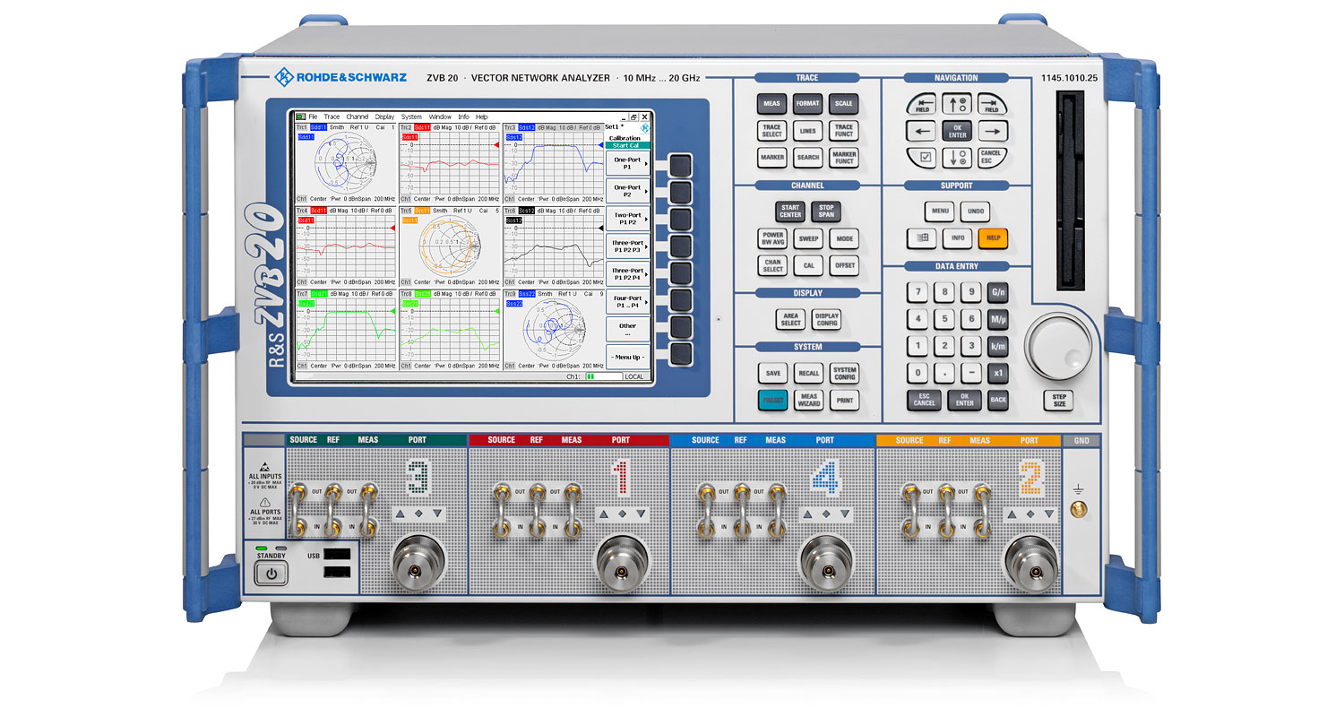This screenshot has width=1344, height=717.
Task: Toggle the blue PRESET key
Action: (x=772, y=401)
